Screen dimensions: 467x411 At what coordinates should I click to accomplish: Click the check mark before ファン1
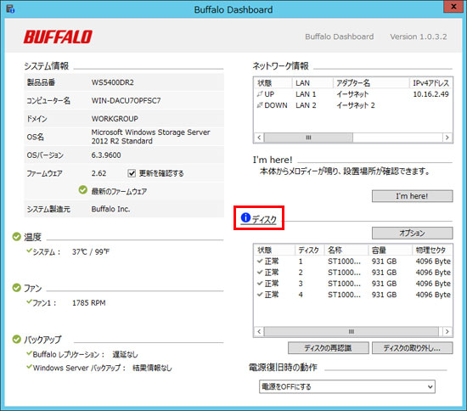[x=29, y=302]
